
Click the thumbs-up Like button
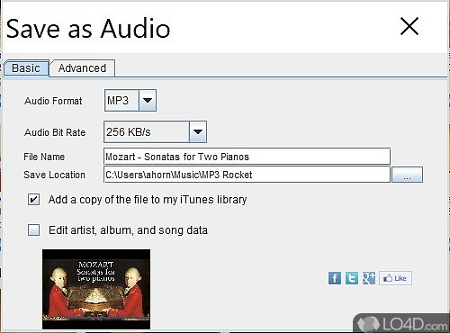395,278
